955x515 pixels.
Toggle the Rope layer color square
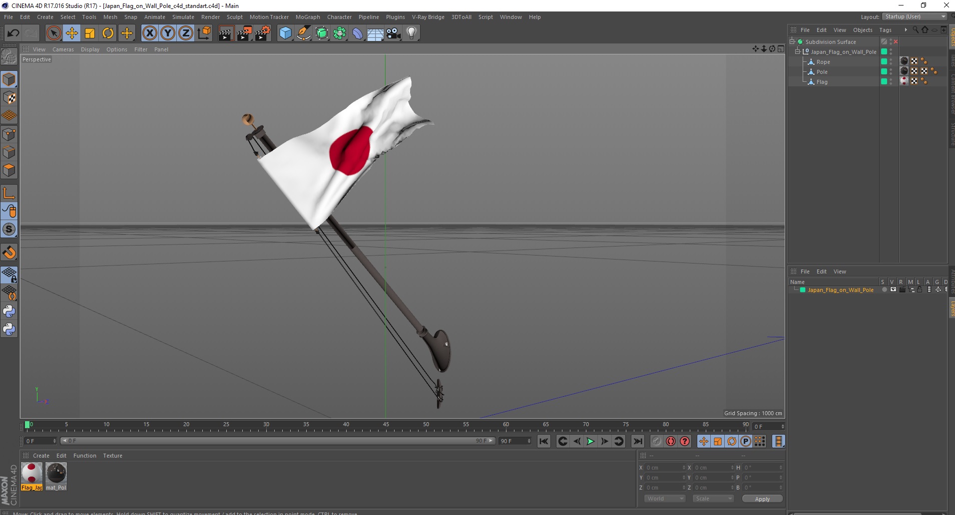tap(884, 61)
